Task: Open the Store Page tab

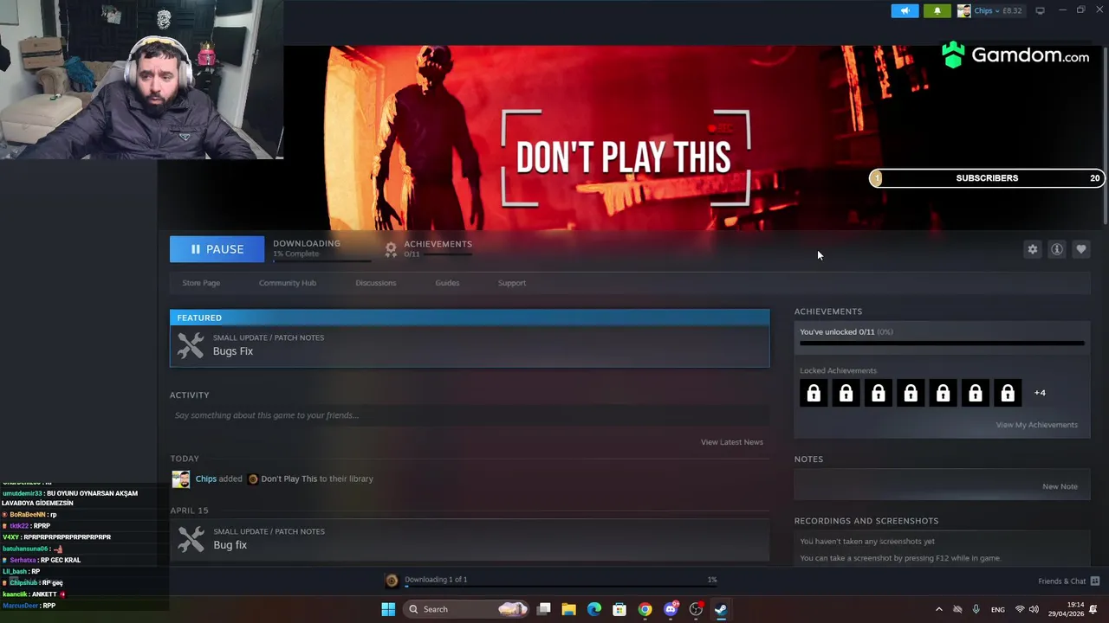Action: pyautogui.click(x=201, y=283)
